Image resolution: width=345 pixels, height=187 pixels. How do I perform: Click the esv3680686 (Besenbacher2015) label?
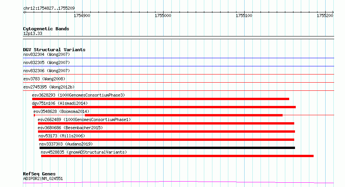point(70,128)
